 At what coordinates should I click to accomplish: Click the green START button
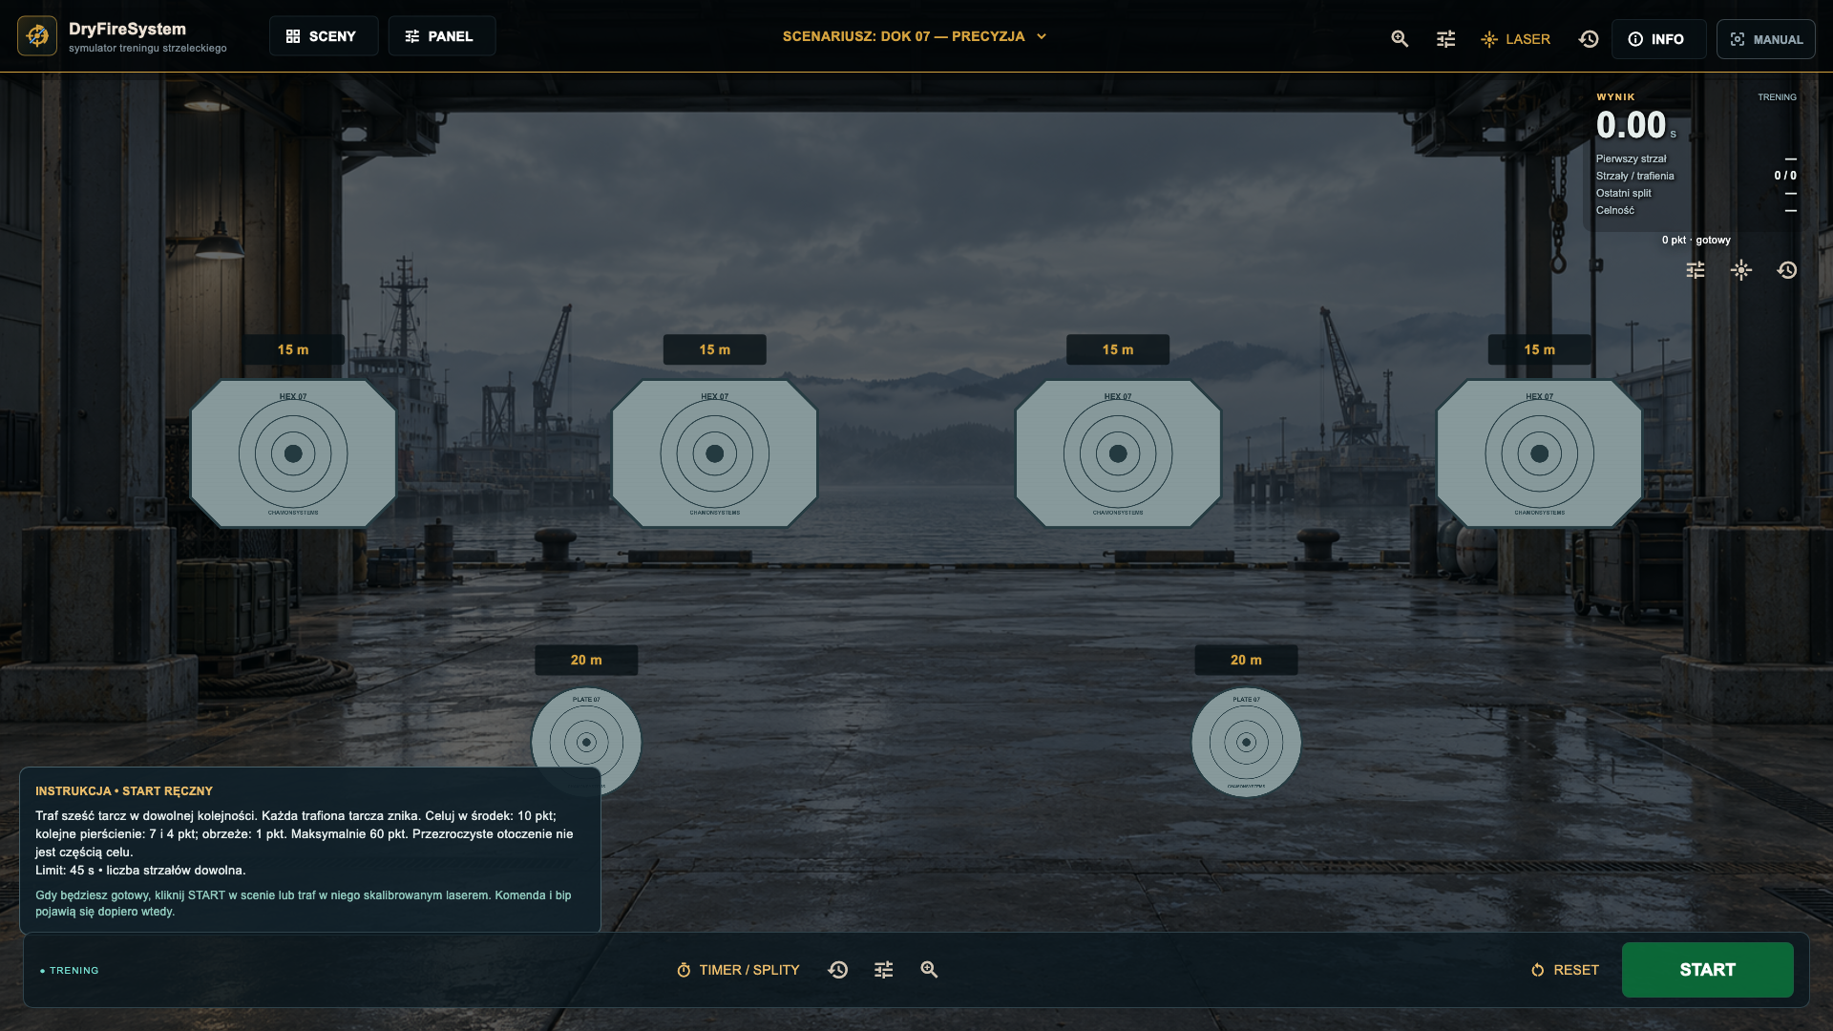tap(1707, 970)
